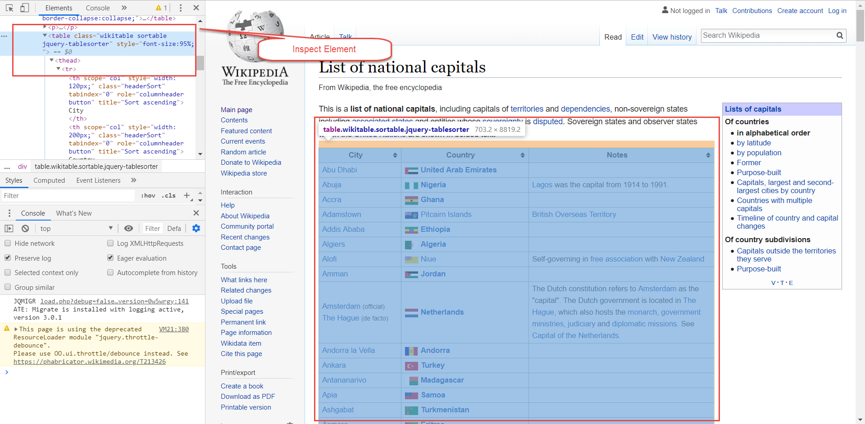Open the View history tab
The image size is (865, 424).
pyautogui.click(x=672, y=37)
